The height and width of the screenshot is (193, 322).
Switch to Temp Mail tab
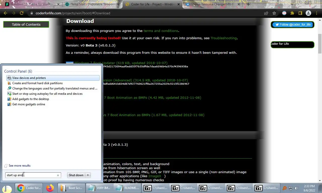point(92,4)
